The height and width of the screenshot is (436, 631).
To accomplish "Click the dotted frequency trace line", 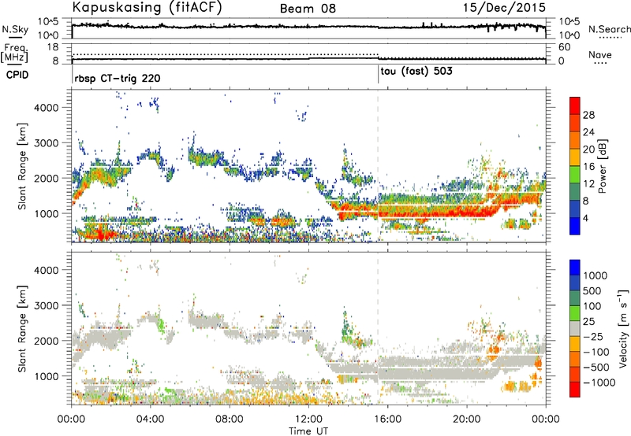I will tap(225, 54).
